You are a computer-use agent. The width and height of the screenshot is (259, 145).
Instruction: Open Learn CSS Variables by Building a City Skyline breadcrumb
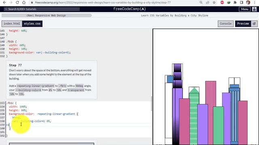(x=174, y=15)
